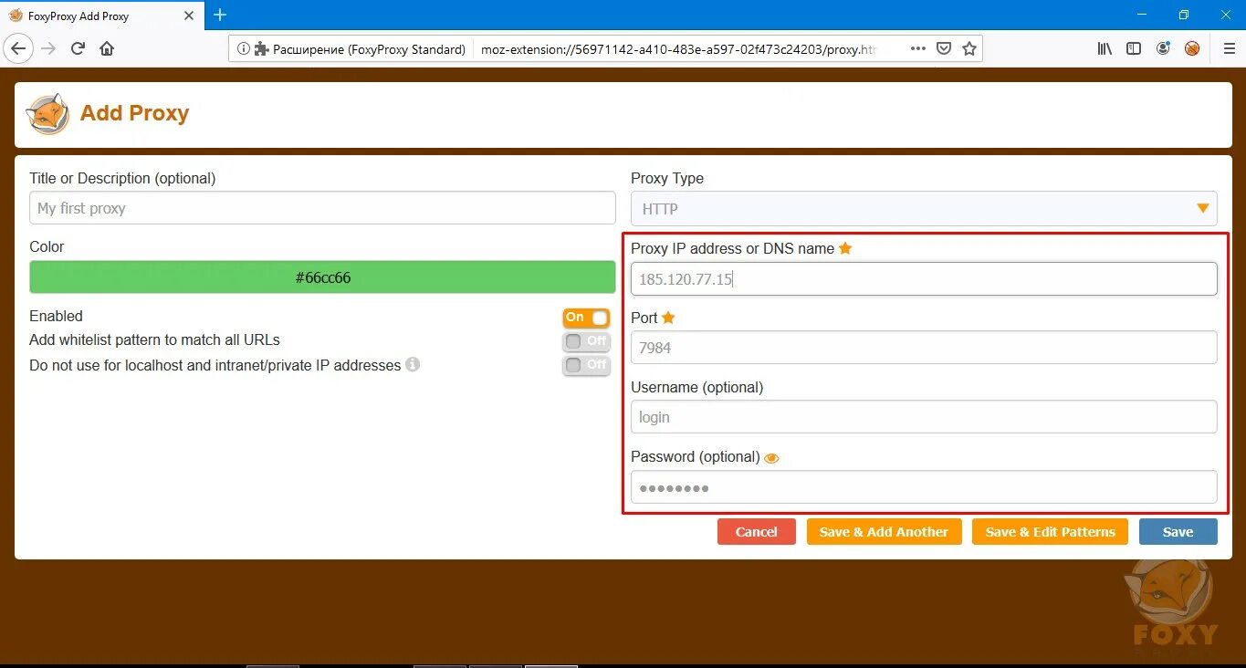Focus the Proxy IP address field
The image size is (1246, 668).
pyautogui.click(x=924, y=279)
